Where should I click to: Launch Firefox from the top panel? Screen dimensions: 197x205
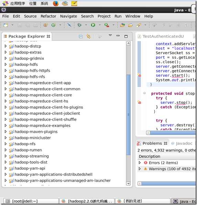(x=56, y=3)
